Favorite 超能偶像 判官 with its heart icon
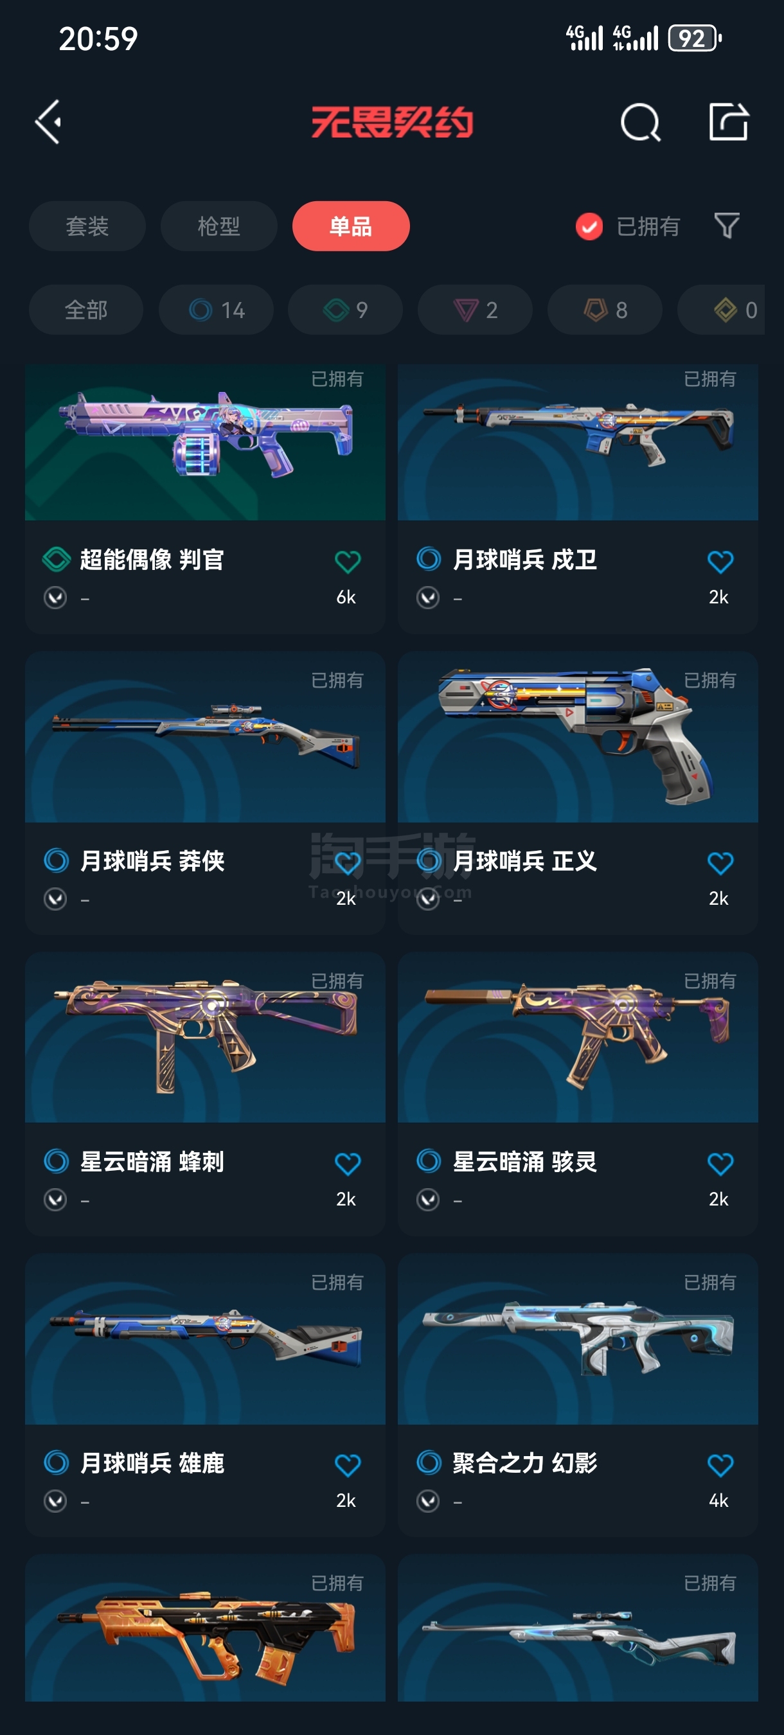The height and width of the screenshot is (1735, 784). click(348, 562)
